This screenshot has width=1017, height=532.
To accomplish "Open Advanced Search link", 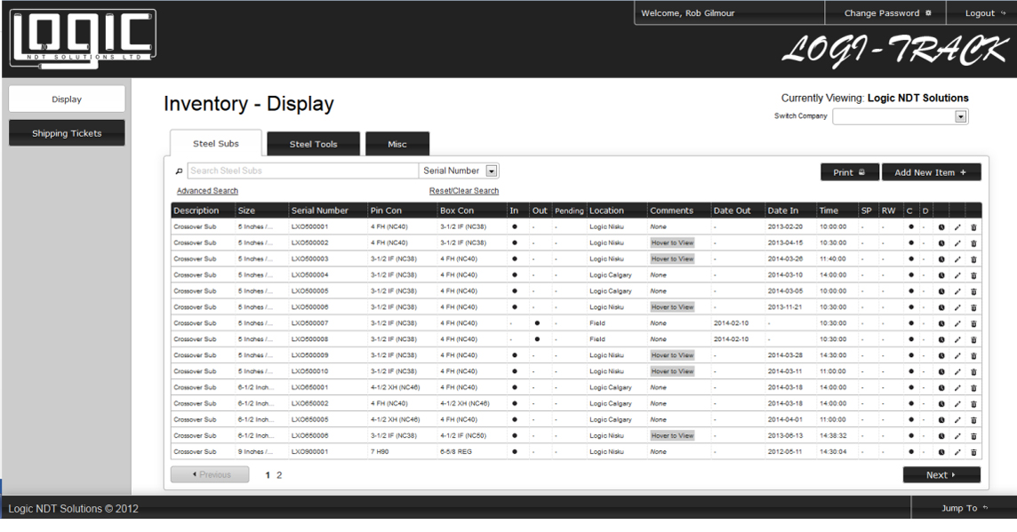I will 207,191.
